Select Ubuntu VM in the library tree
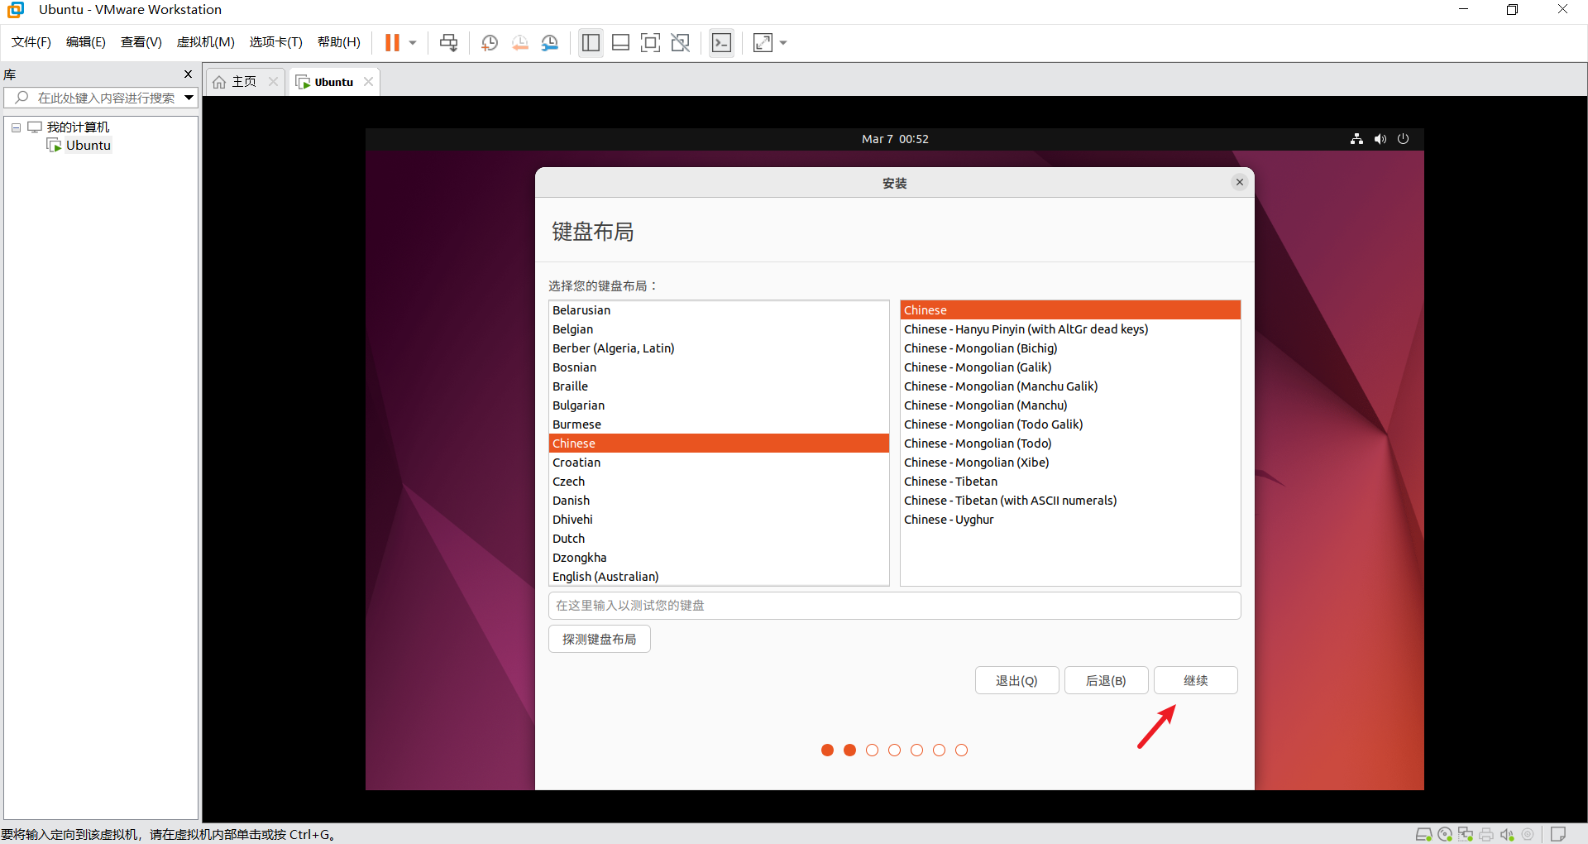The width and height of the screenshot is (1588, 844). point(88,146)
